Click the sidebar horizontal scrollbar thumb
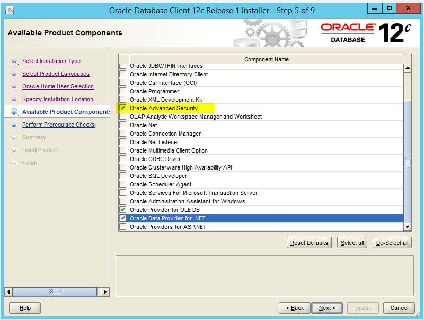The image size is (424, 320). [55, 291]
